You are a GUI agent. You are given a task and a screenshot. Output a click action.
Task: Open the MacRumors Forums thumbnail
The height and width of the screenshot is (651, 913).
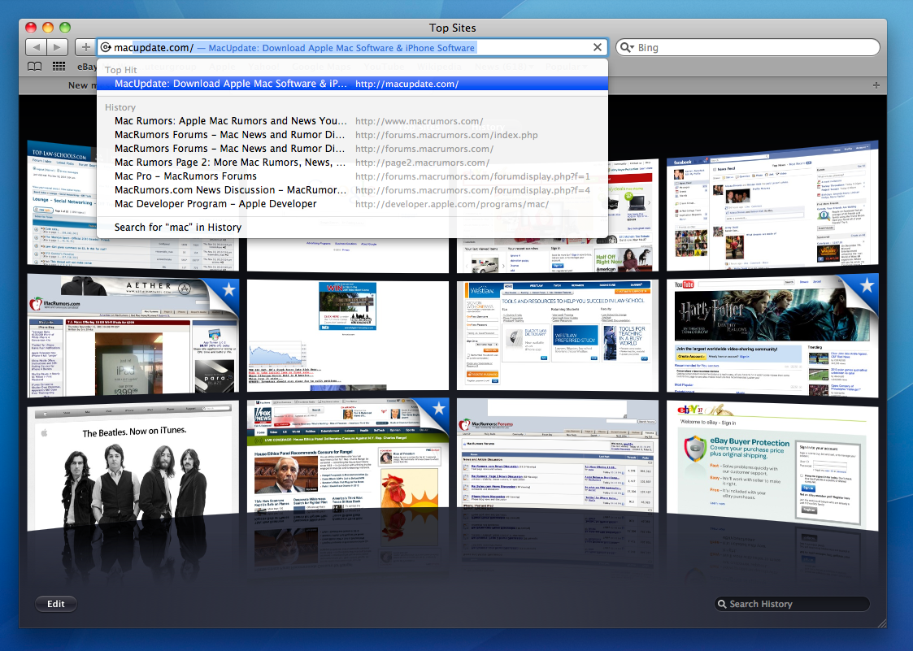[558, 457]
